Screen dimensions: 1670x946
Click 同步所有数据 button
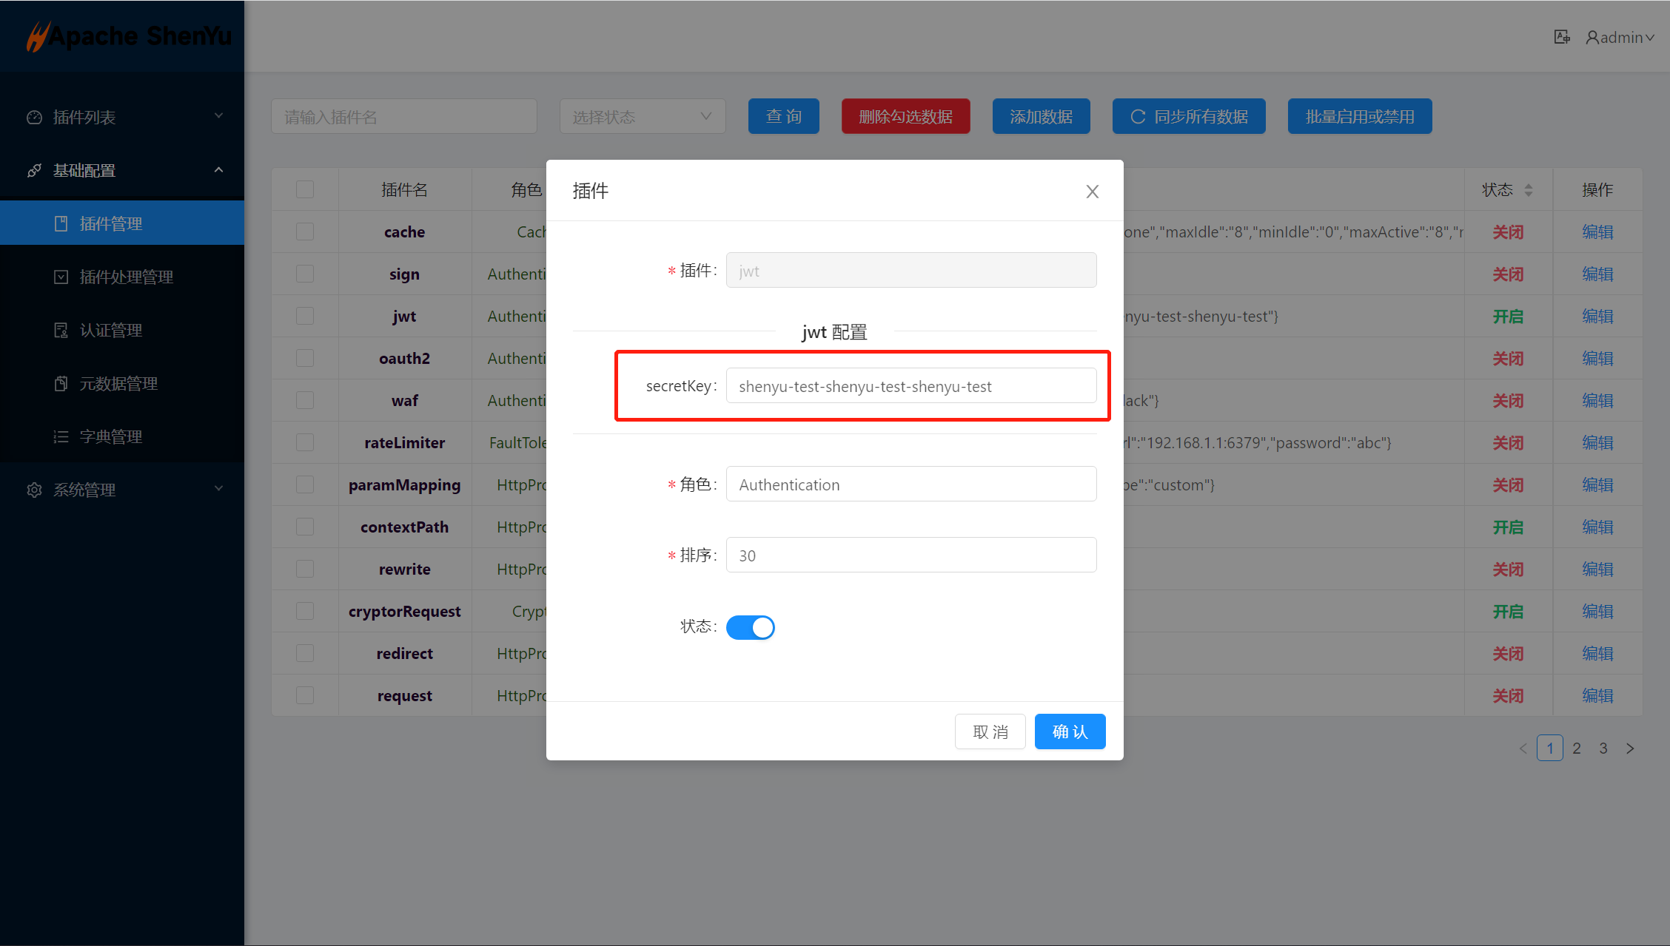point(1188,116)
